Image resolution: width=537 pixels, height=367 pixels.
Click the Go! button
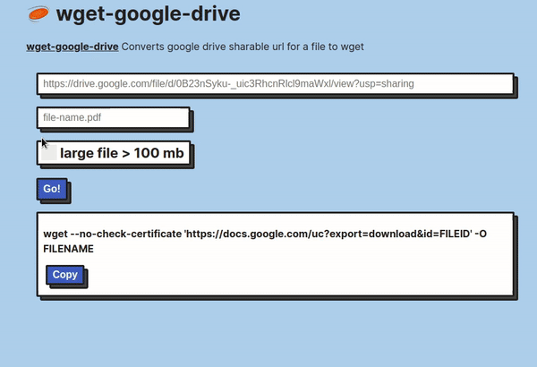tap(52, 189)
